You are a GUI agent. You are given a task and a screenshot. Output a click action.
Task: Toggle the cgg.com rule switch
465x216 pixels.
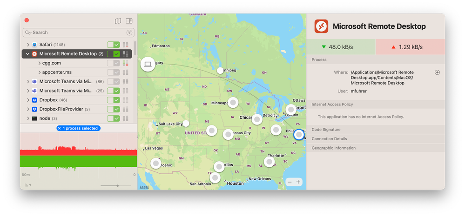[113, 63]
